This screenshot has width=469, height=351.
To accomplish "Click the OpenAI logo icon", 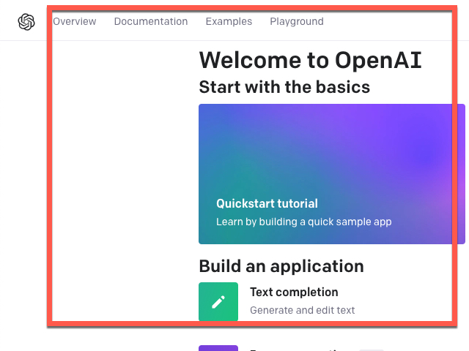I will (x=26, y=22).
